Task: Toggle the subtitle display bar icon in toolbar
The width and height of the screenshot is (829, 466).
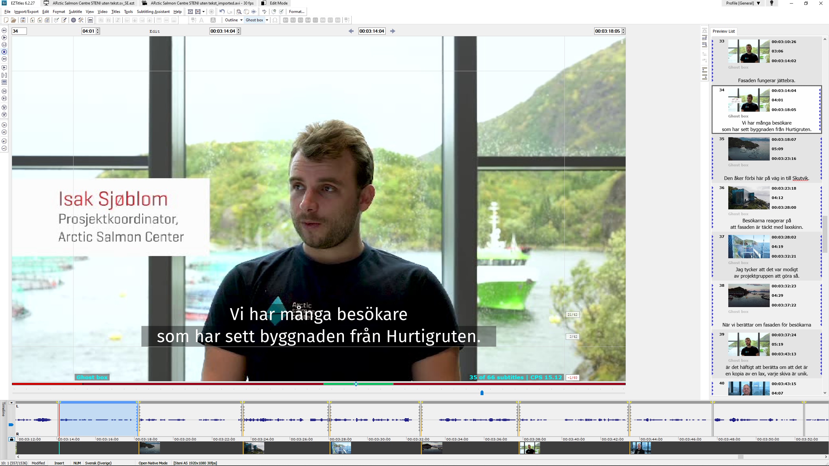Action: coord(90,20)
